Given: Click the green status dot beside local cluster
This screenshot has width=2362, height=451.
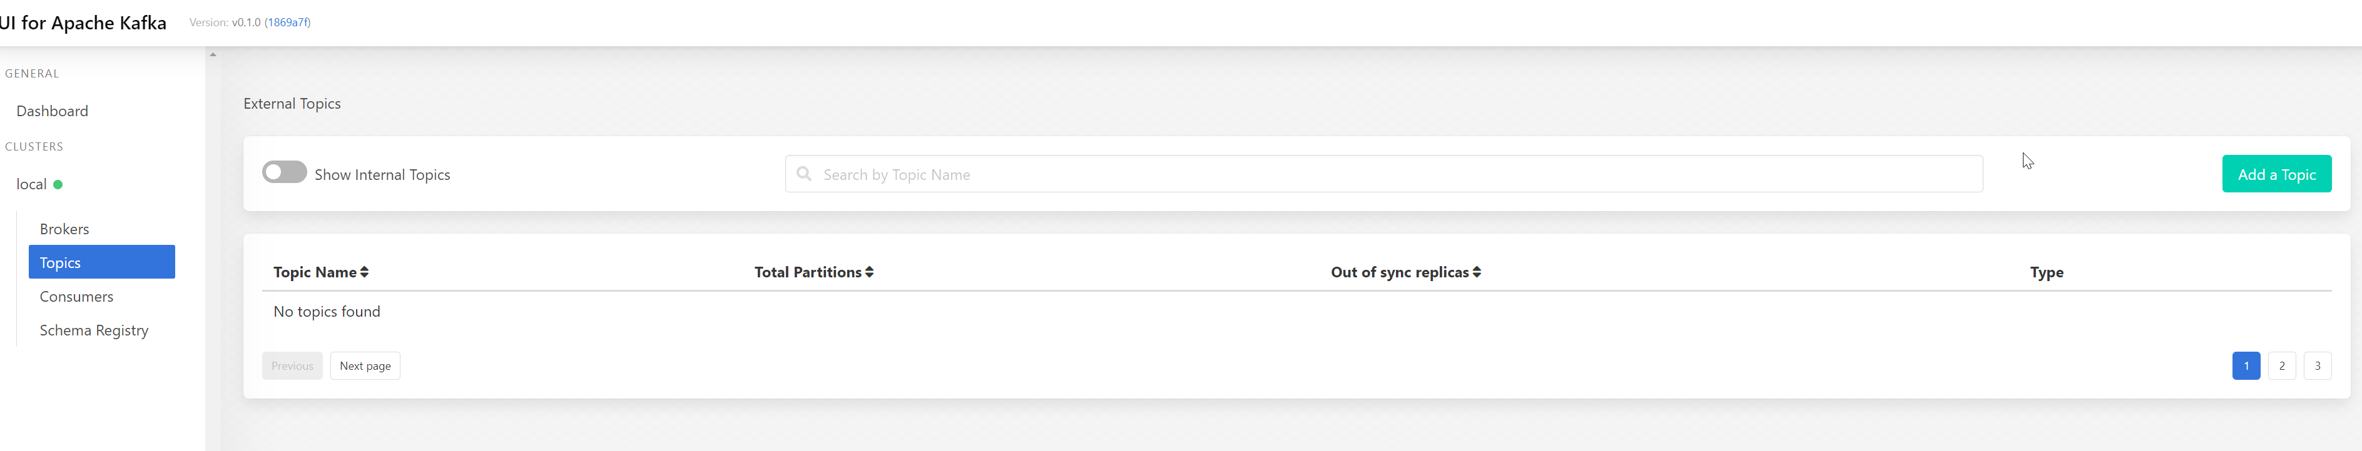Looking at the screenshot, I should (59, 184).
